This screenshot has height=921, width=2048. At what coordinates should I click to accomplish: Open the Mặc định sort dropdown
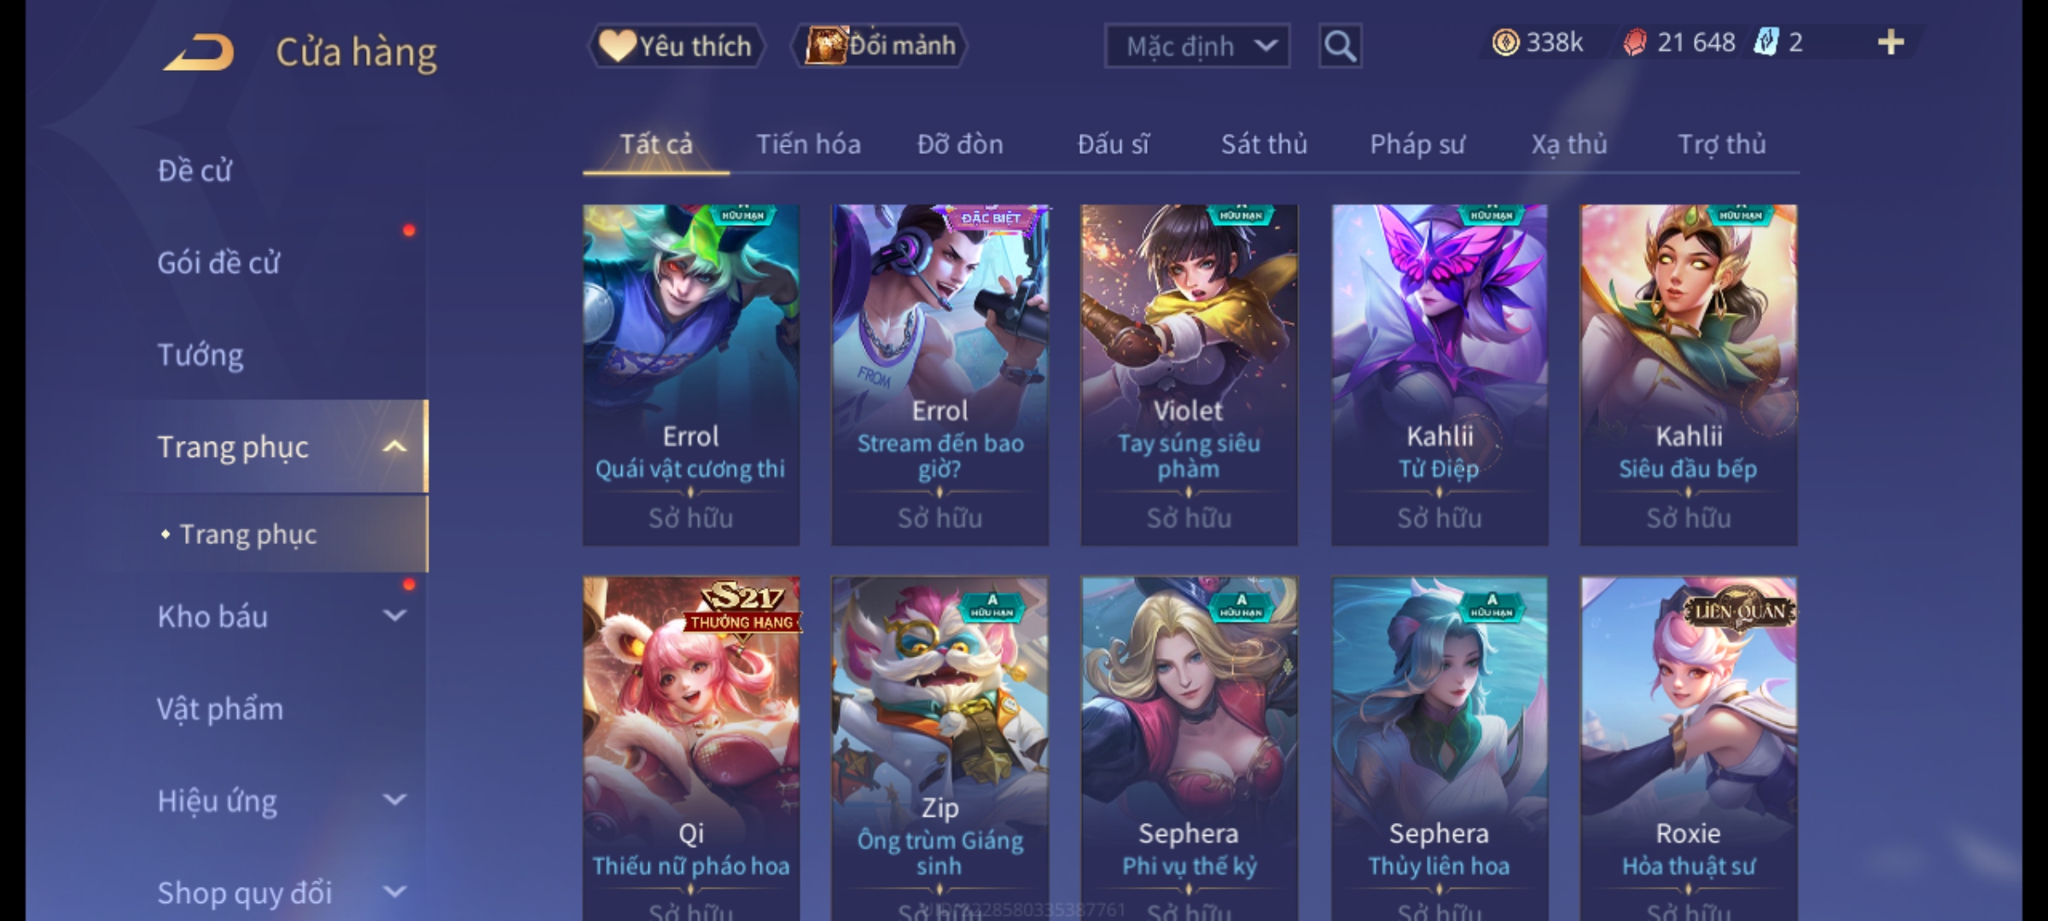(x=1196, y=46)
